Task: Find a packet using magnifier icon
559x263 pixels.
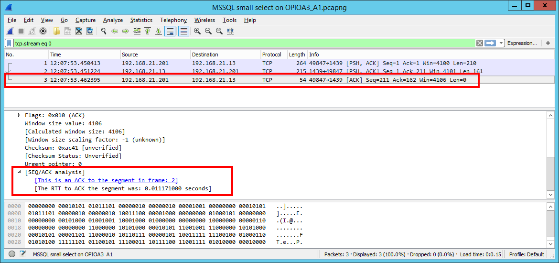Action: [x=103, y=31]
